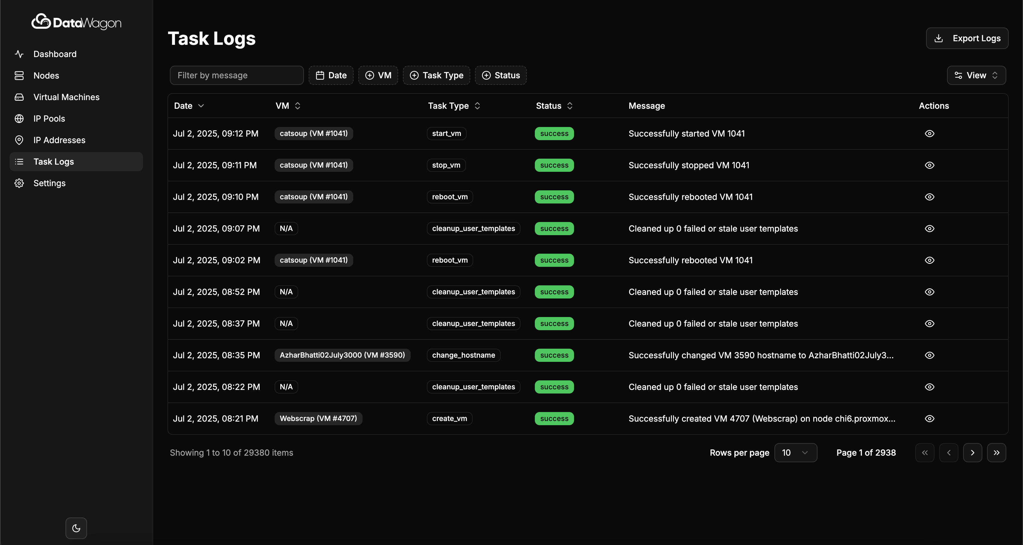Open the Settings gear menu item

point(49,183)
